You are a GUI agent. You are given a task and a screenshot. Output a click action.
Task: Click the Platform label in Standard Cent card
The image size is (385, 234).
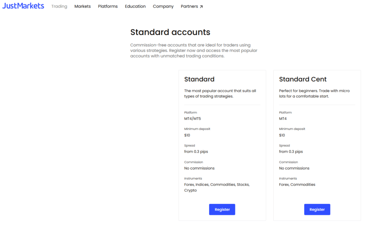285,112
